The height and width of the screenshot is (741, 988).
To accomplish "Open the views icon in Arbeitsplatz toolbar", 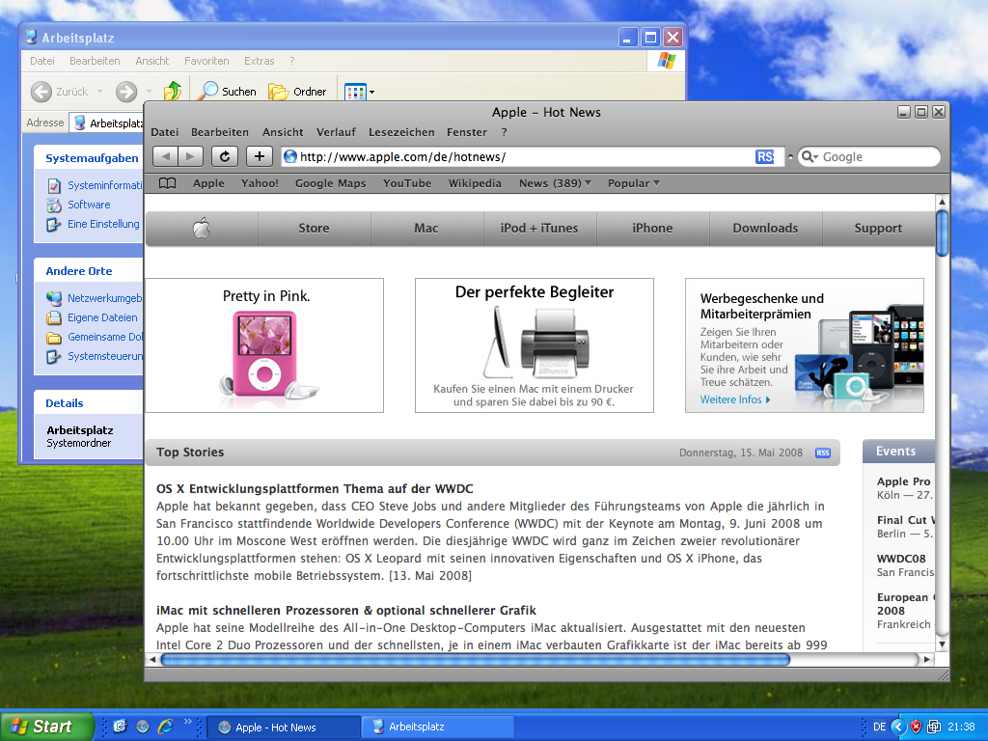I will pyautogui.click(x=355, y=92).
